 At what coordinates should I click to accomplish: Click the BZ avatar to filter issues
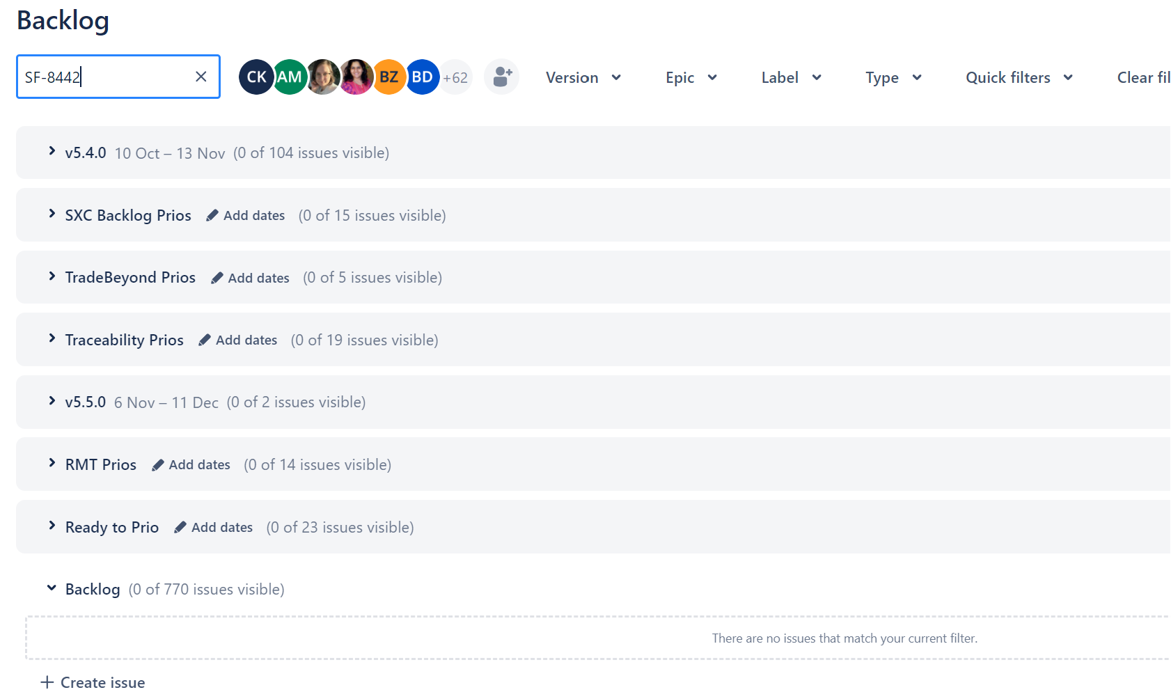[x=389, y=77]
